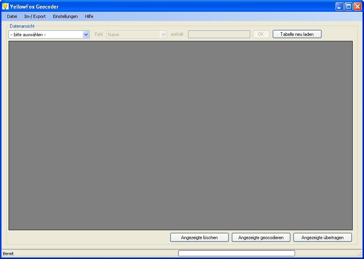The image size is (364, 259).
Task: Open the Im-/Export menu
Action: point(34,16)
